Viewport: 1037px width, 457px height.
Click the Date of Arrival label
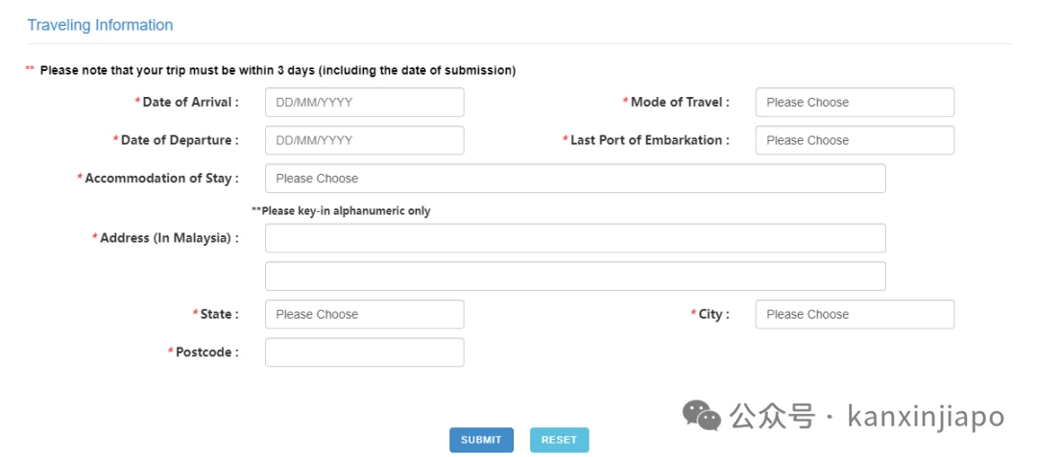[187, 103]
